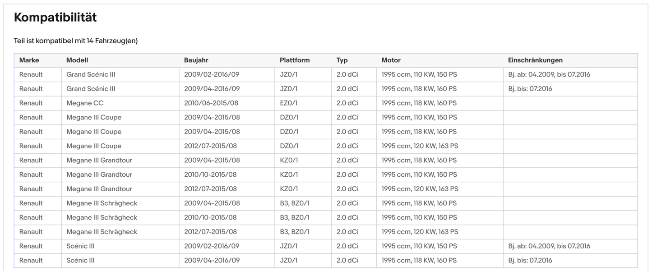
Task: Click the "Teil ist kompatibel mit 14 Fahrzeug(en)" text
Action: pos(75,41)
